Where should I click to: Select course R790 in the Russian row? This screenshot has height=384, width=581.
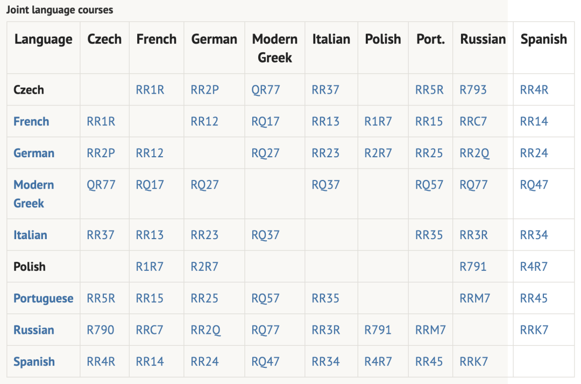pos(101,330)
